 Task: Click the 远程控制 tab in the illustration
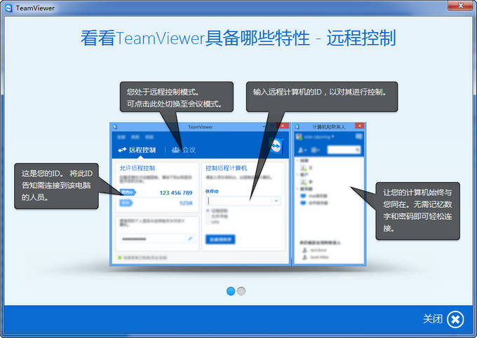137,150
